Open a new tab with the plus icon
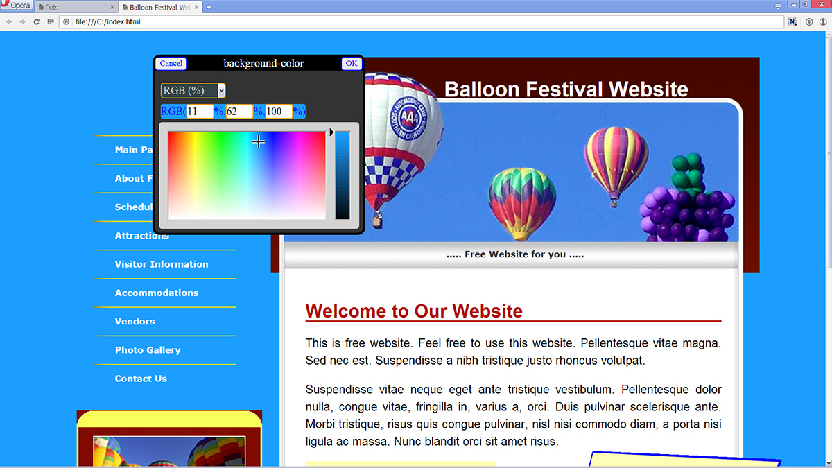The image size is (832, 468). tap(209, 7)
